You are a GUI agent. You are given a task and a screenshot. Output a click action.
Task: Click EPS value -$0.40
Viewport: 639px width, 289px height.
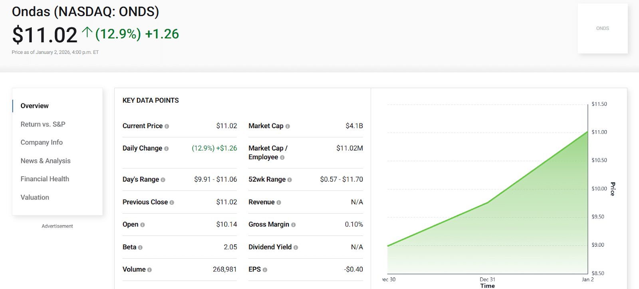(353, 269)
